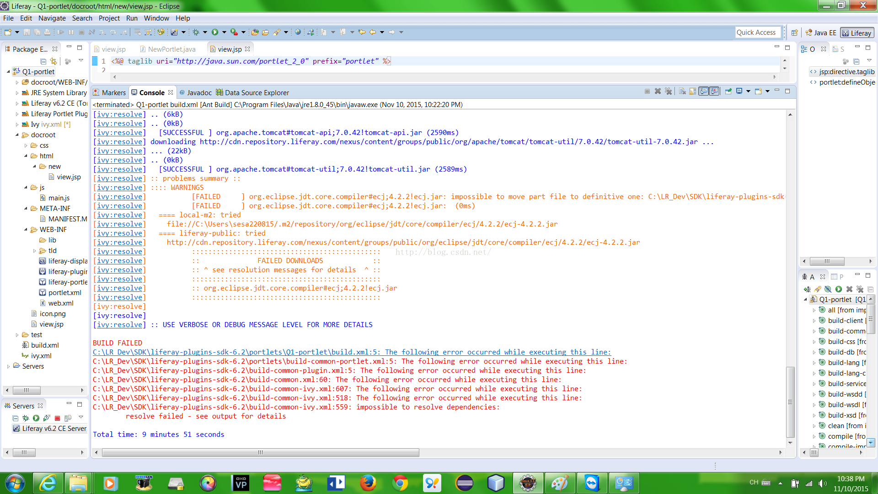The height and width of the screenshot is (494, 878).
Task: Run the selected Ant target
Action: click(839, 289)
